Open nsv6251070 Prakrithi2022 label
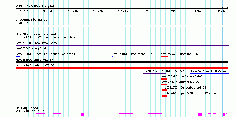Screen dimensions: 236x117 click(133, 54)
